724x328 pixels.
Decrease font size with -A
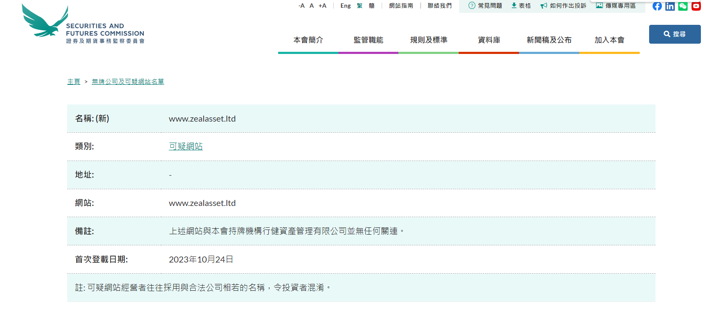click(x=302, y=6)
